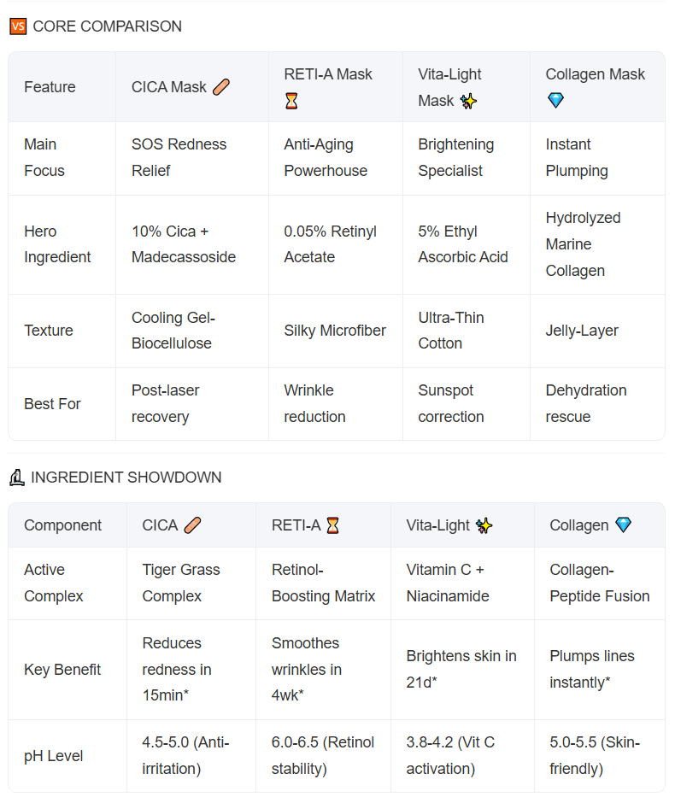Select the CORE COMPARISON heading text

tap(107, 26)
